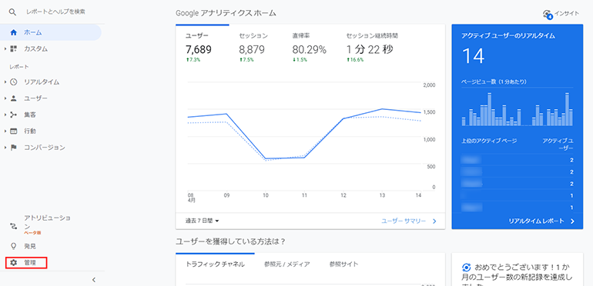Viewport: 593px width, 286px height.
Task: Open 管理 admin settings label
Action: [x=30, y=263]
